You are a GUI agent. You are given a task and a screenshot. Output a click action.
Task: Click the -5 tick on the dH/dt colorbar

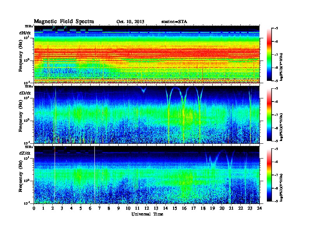tap(276, 29)
